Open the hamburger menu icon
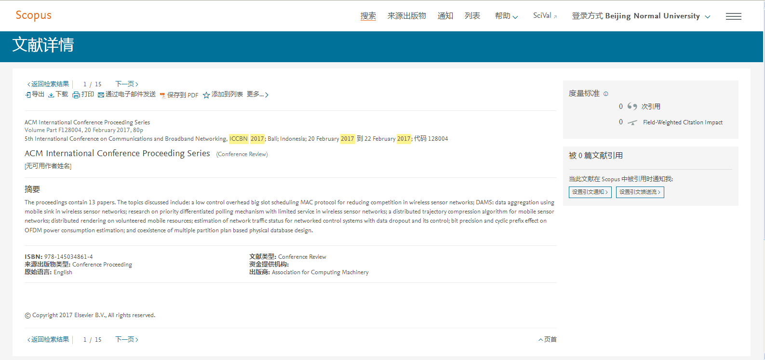Screen dimensions: 765x360 [x=734, y=16]
